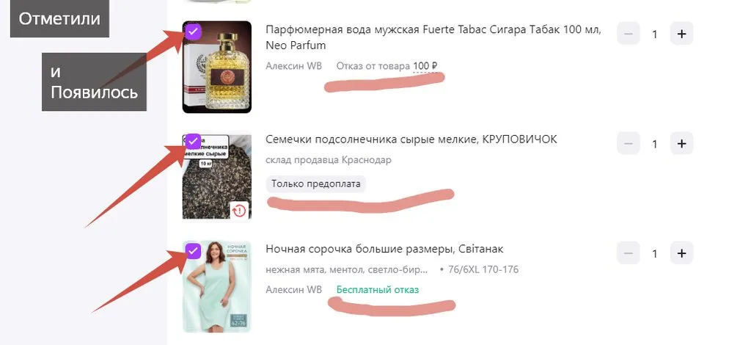
Task: Open the Ночная сорочка большие размеры title
Action: (384, 249)
